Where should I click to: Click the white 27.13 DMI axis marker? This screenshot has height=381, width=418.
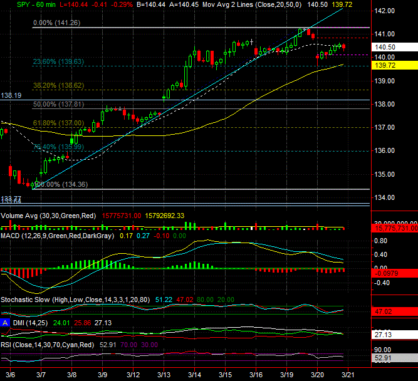[x=395, y=335]
